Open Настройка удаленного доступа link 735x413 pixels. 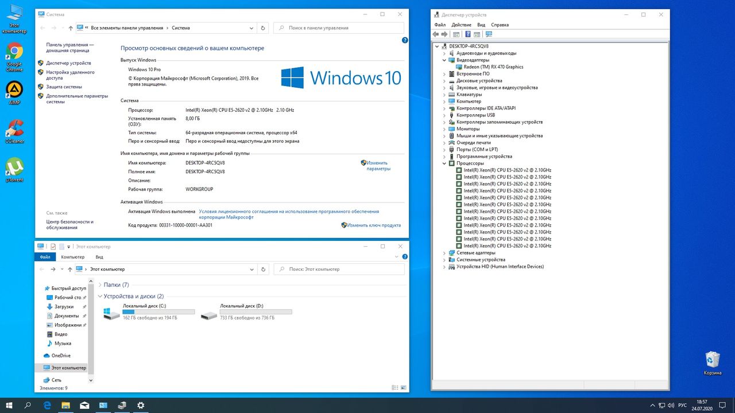tap(70, 75)
